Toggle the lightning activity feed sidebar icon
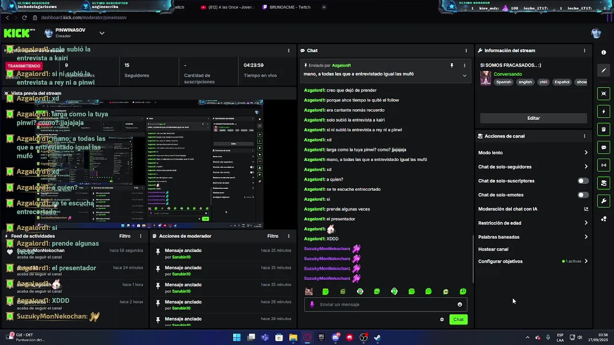 [x=604, y=112]
